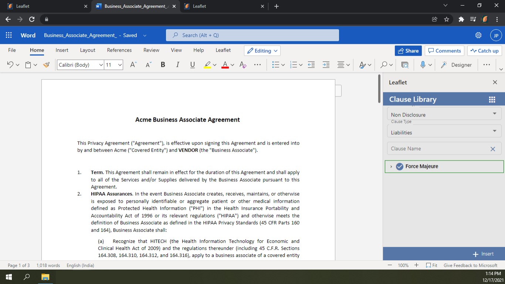Screen dimensions: 505x284
Task: Toggle Underline formatting
Action: pyautogui.click(x=192, y=65)
